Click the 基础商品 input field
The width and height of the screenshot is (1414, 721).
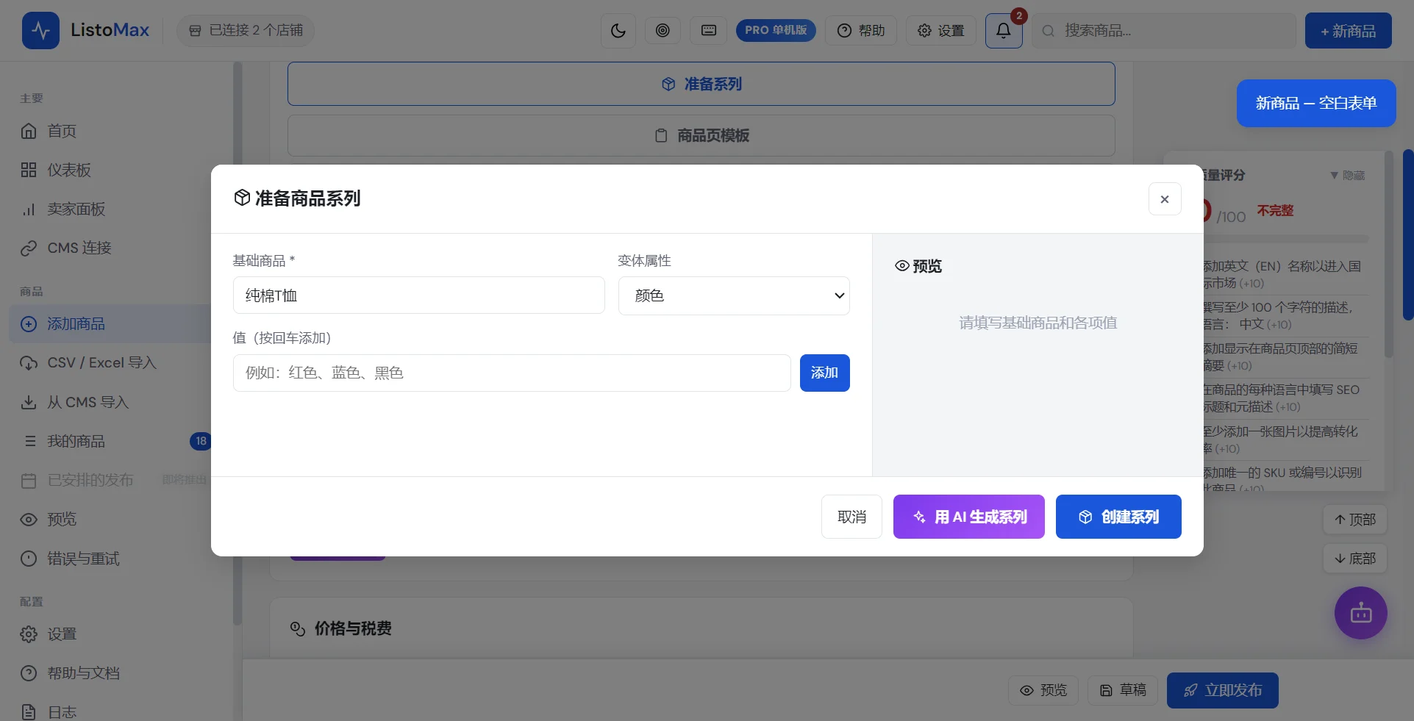click(419, 295)
